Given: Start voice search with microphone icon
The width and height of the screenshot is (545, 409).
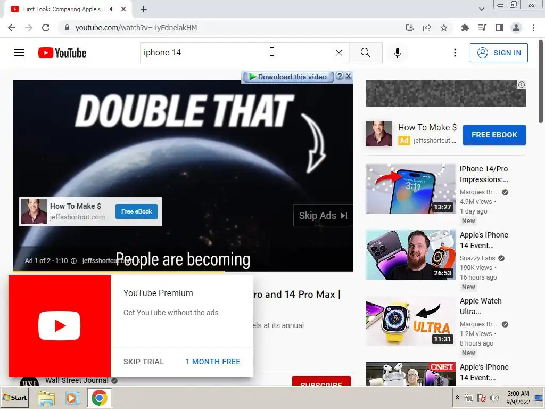Looking at the screenshot, I should [x=397, y=53].
